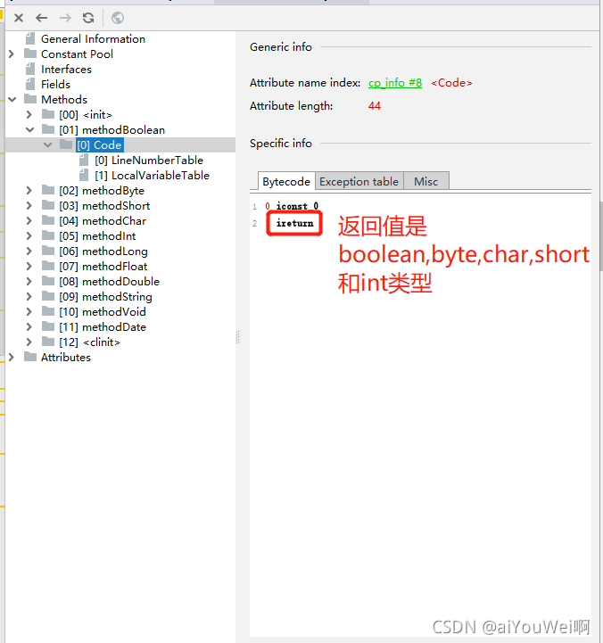The width and height of the screenshot is (603, 643).
Task: Select the [0] Code tree item
Action: click(x=100, y=145)
